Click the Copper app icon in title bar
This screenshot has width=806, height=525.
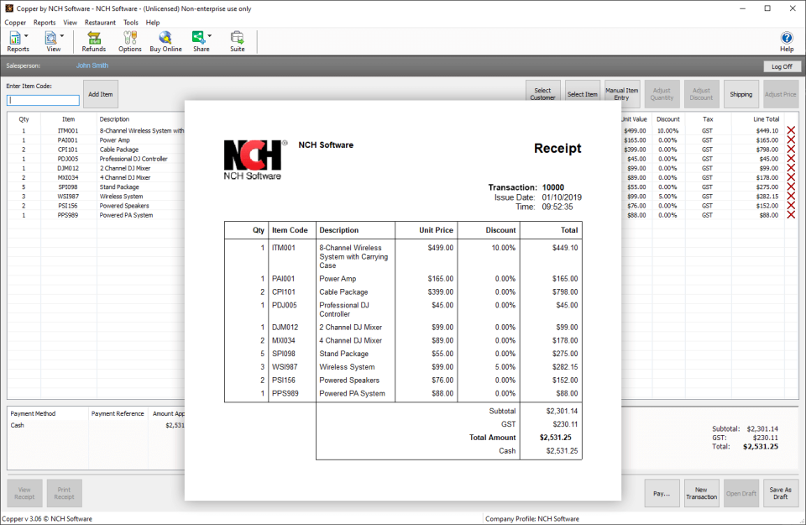tap(9, 8)
